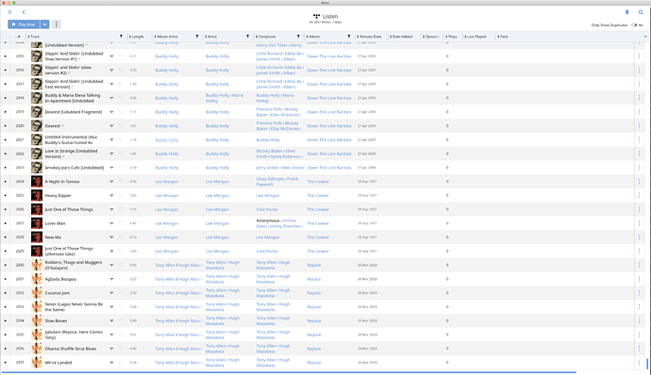Image resolution: width=651 pixels, height=375 pixels.
Task: Open the bookmark icon in header
Action: point(626,12)
